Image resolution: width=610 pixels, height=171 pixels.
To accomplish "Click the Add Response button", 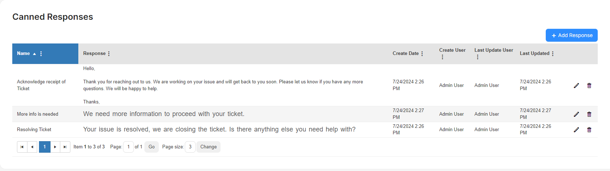I will [571, 35].
